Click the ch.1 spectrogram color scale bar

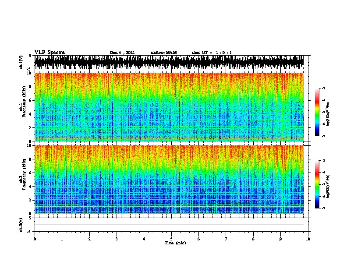[x=317, y=112]
